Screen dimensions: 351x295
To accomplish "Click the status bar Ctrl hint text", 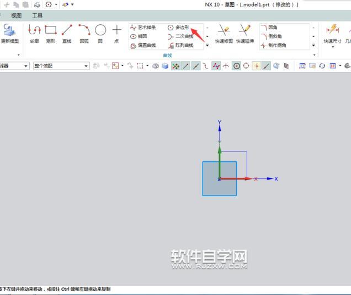I will click(55, 289).
